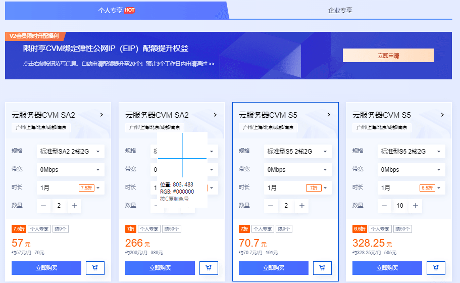Decrease quantity in the 328.25元 card

point(384,206)
